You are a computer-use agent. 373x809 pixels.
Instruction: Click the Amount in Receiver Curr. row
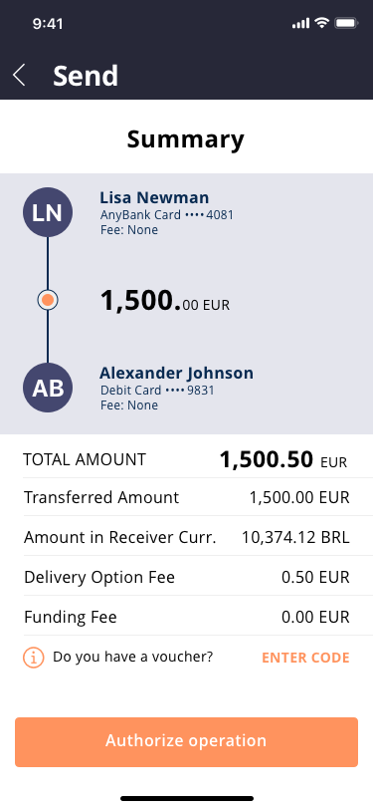tap(187, 537)
